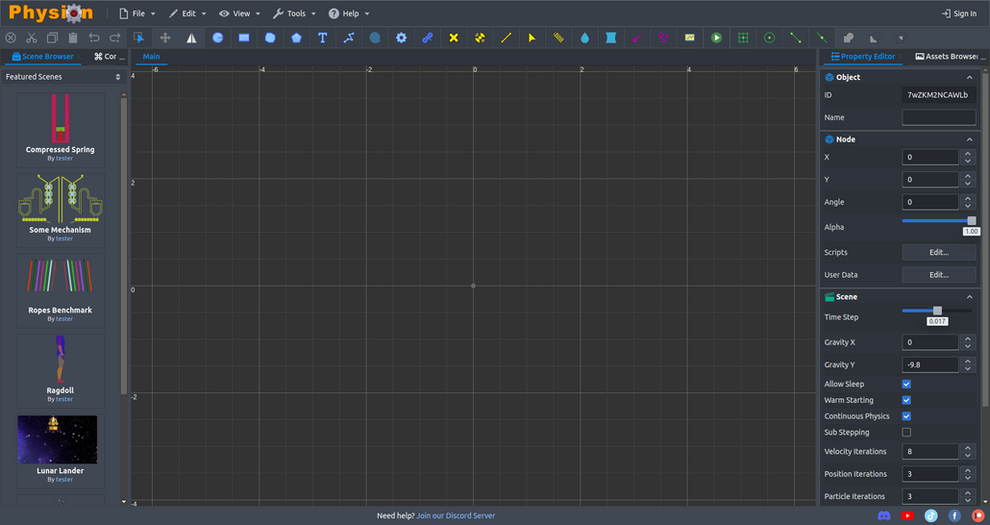Open the Tools menu
The image size is (990, 525).
[x=294, y=13]
